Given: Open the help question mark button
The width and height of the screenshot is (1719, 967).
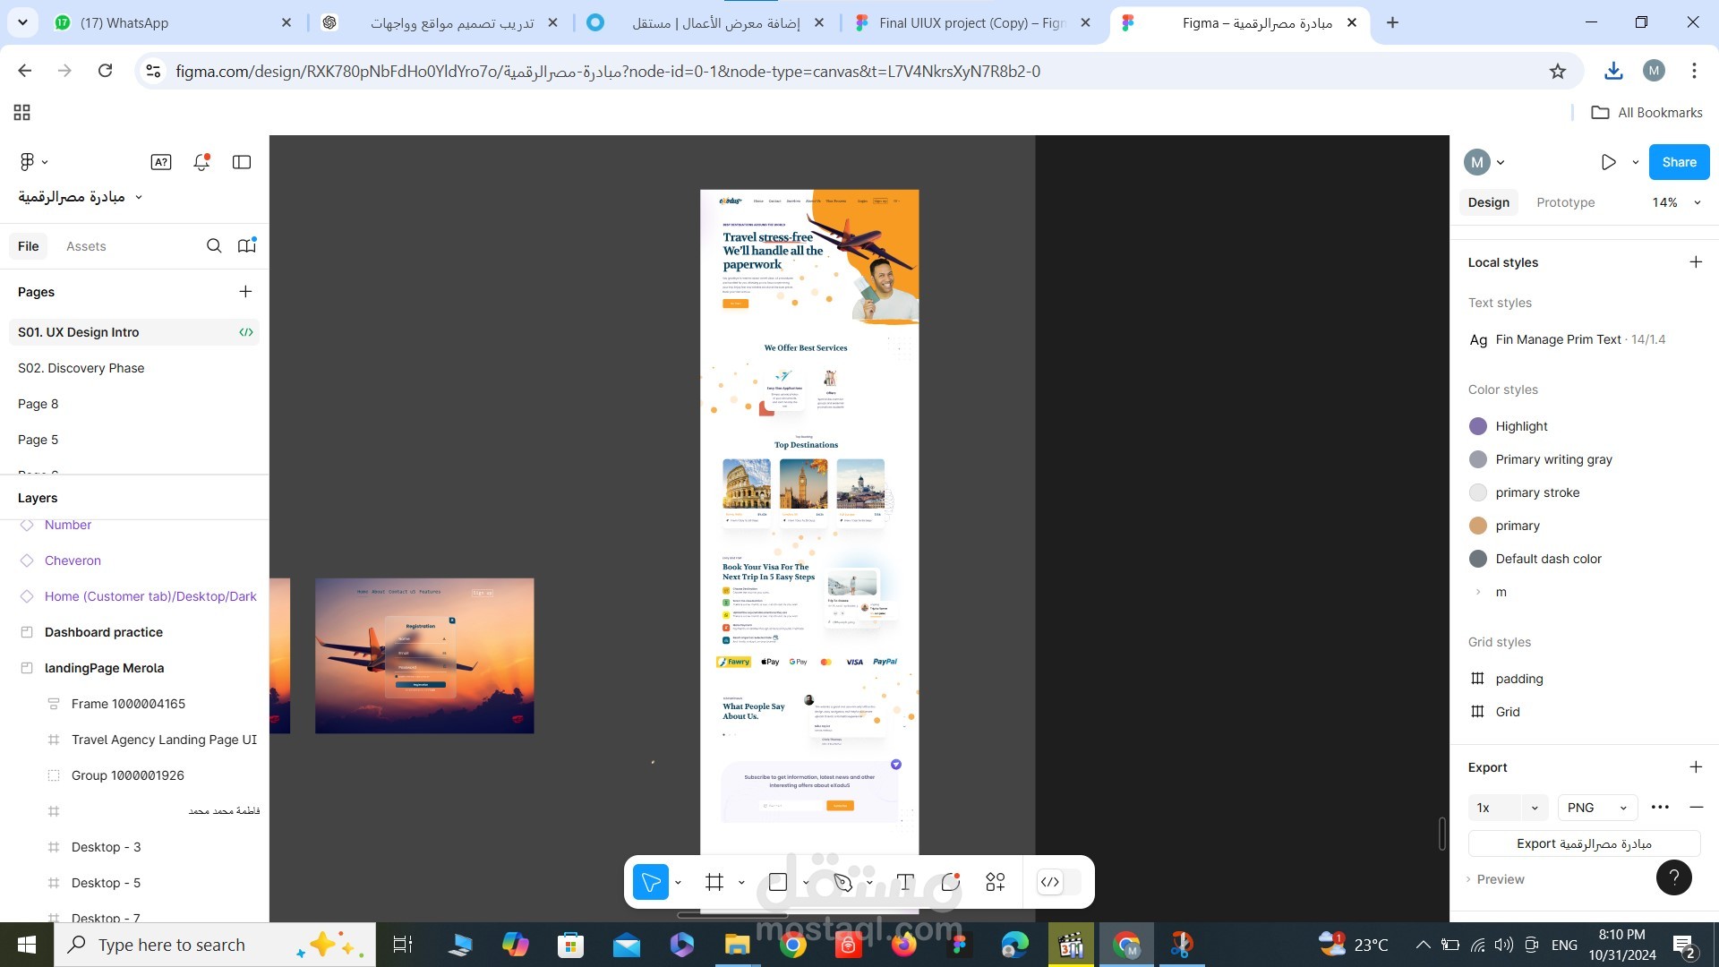Looking at the screenshot, I should [x=1674, y=877].
